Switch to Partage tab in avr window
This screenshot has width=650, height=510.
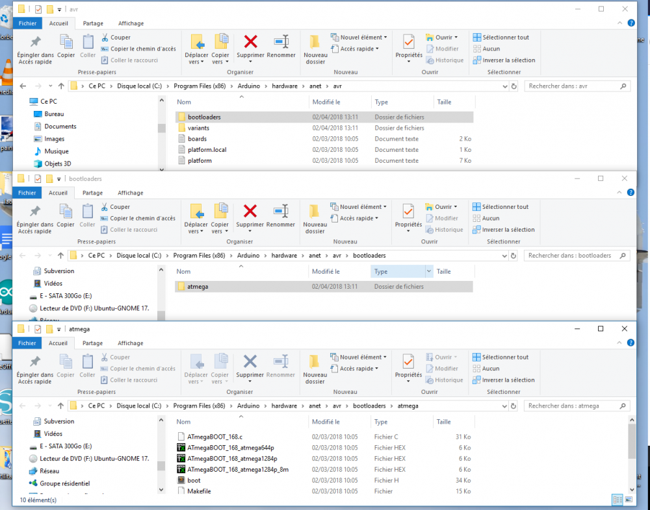[93, 23]
